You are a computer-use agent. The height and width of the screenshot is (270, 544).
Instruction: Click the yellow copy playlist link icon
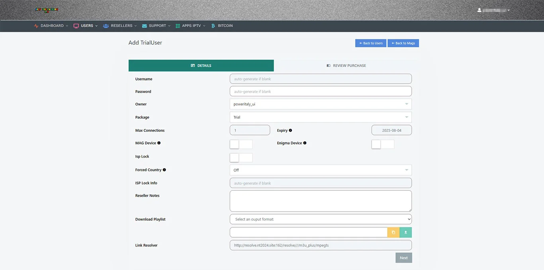click(393, 233)
